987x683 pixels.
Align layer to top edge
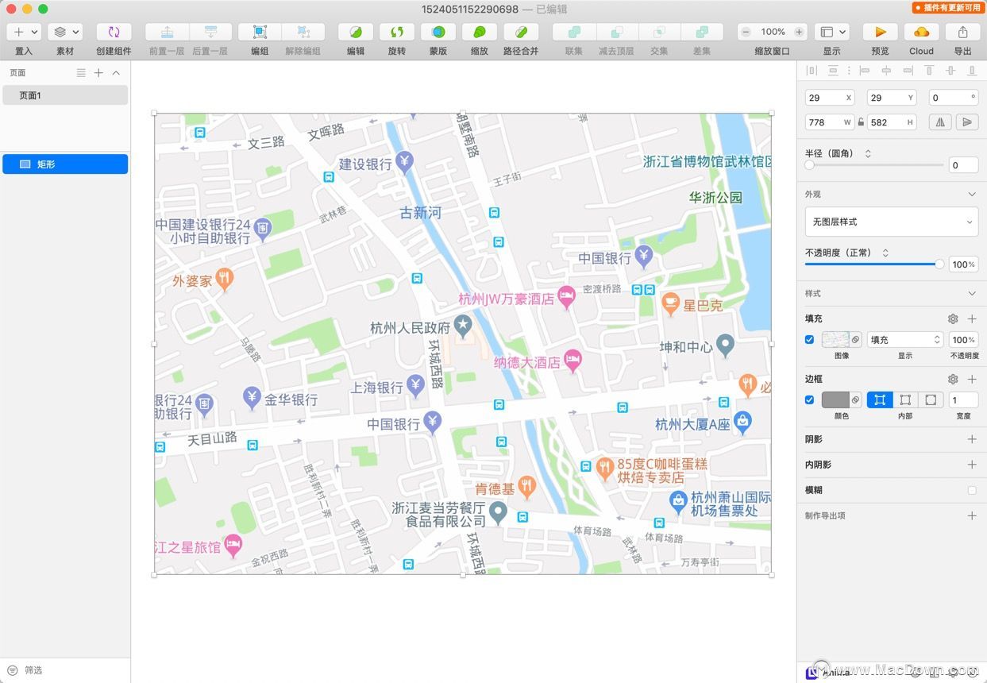click(x=929, y=71)
